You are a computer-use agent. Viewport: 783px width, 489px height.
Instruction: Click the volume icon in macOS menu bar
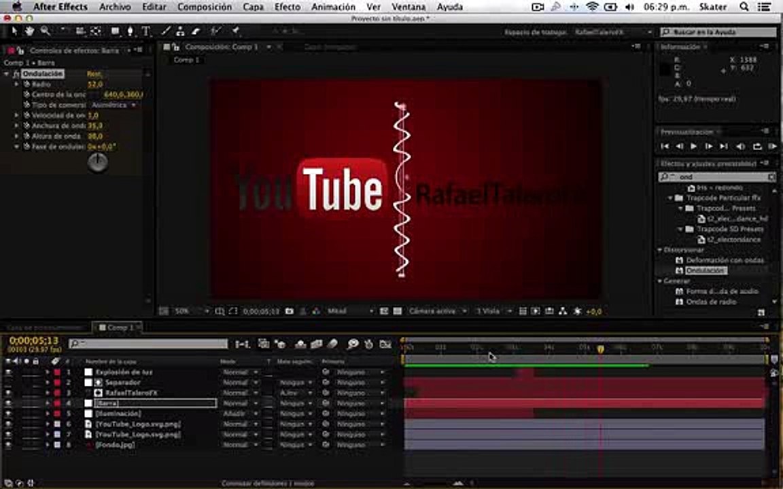click(x=629, y=7)
